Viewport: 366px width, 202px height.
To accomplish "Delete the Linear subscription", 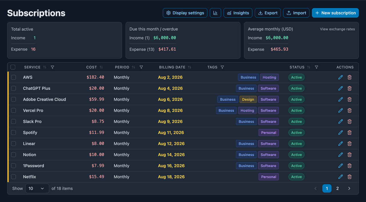I will [349, 143].
